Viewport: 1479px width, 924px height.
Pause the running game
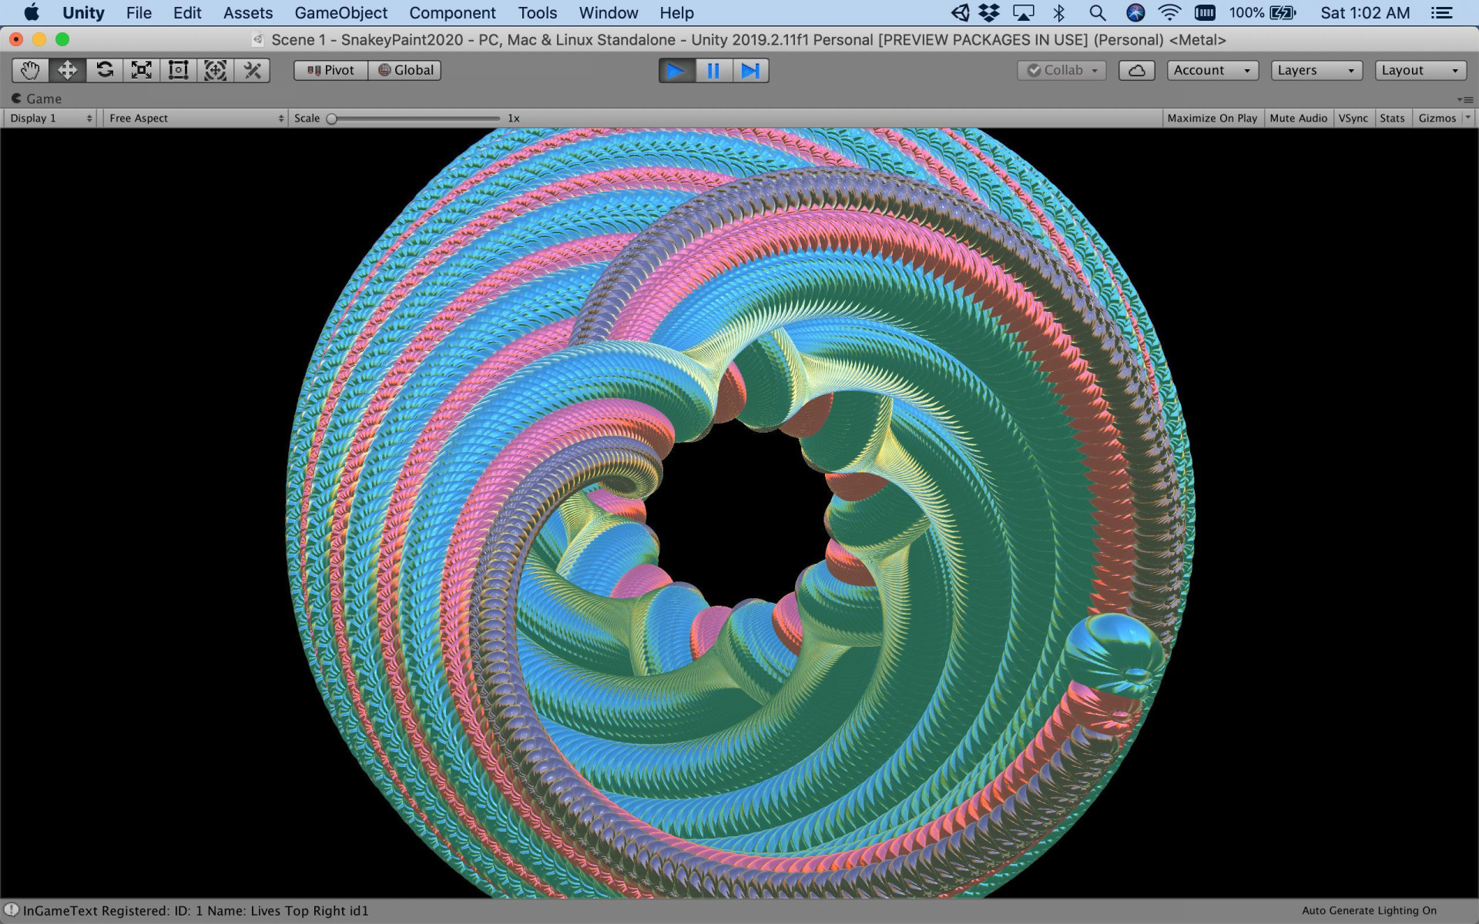[713, 70]
